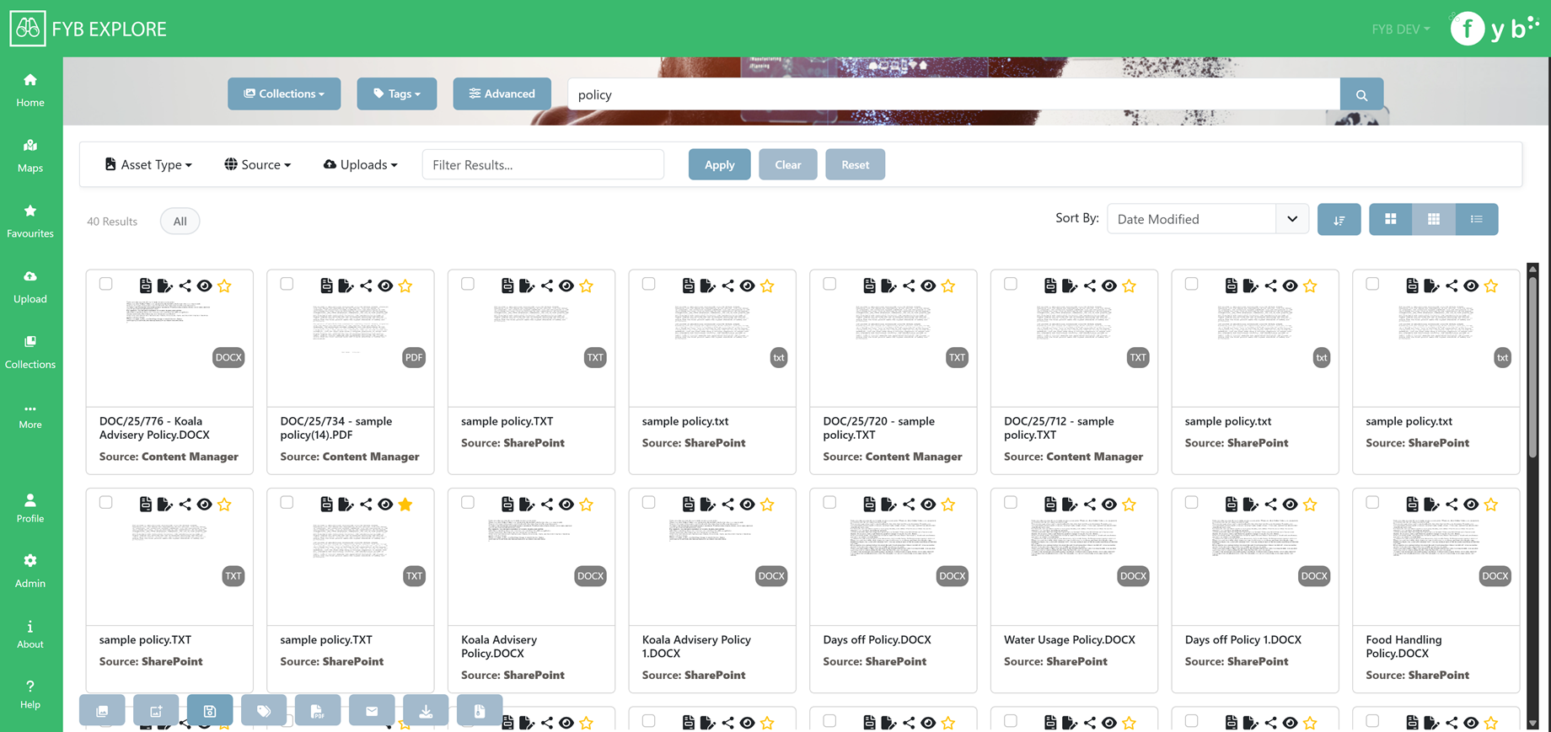Select checkbox for DOC/25/734 sample policy(14).PDF
Viewport: 1551px width, 732px height.
(x=287, y=284)
